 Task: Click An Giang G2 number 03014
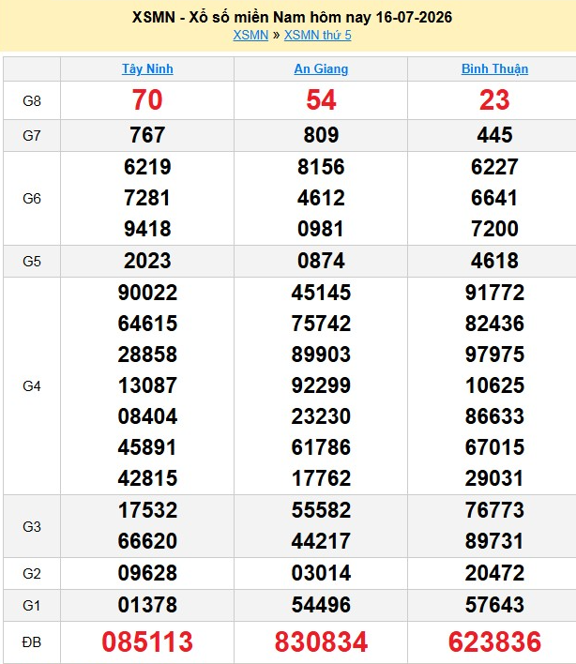click(321, 573)
